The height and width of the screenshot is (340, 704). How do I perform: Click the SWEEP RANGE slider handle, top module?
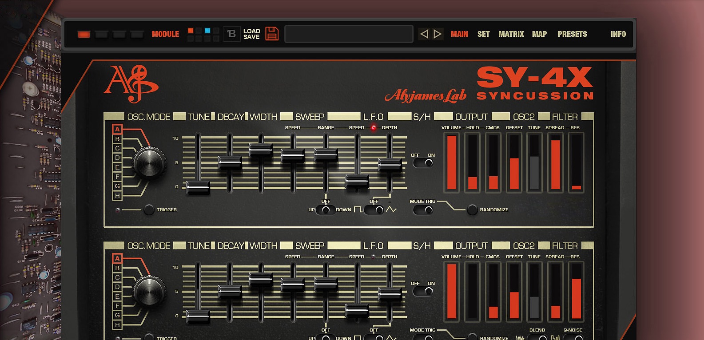(x=326, y=155)
